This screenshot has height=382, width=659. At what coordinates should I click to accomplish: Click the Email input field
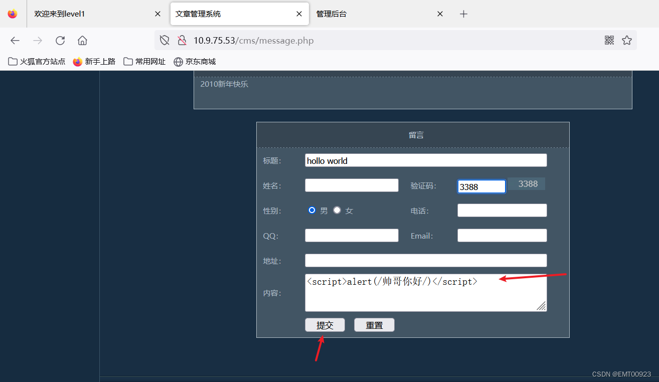click(502, 236)
